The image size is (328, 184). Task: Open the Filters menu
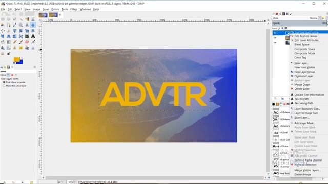pyautogui.click(x=74, y=9)
